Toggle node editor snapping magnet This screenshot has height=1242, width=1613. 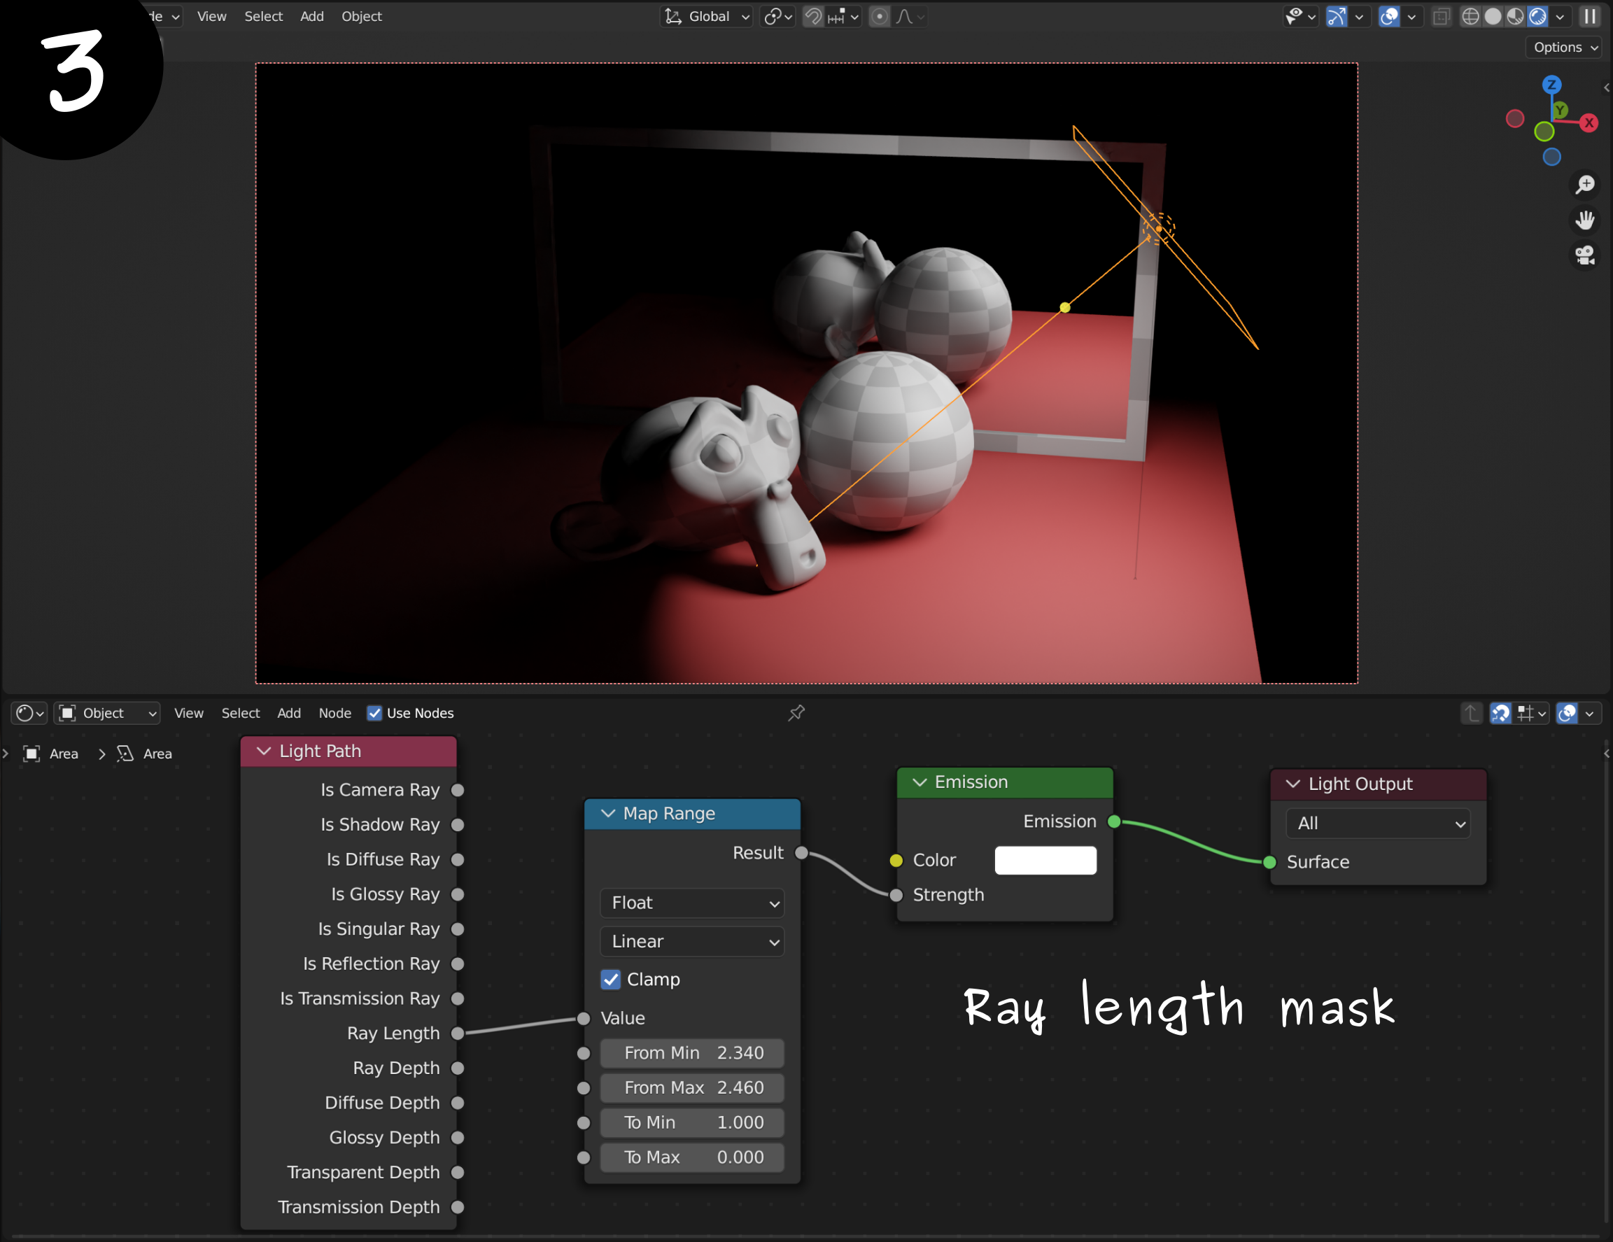pos(1500,712)
